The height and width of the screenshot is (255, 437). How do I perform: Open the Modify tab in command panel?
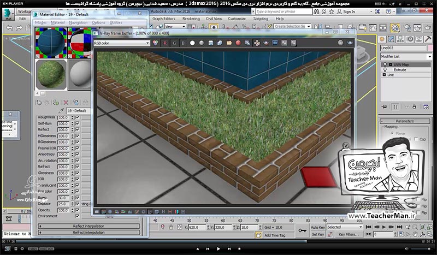coord(391,39)
